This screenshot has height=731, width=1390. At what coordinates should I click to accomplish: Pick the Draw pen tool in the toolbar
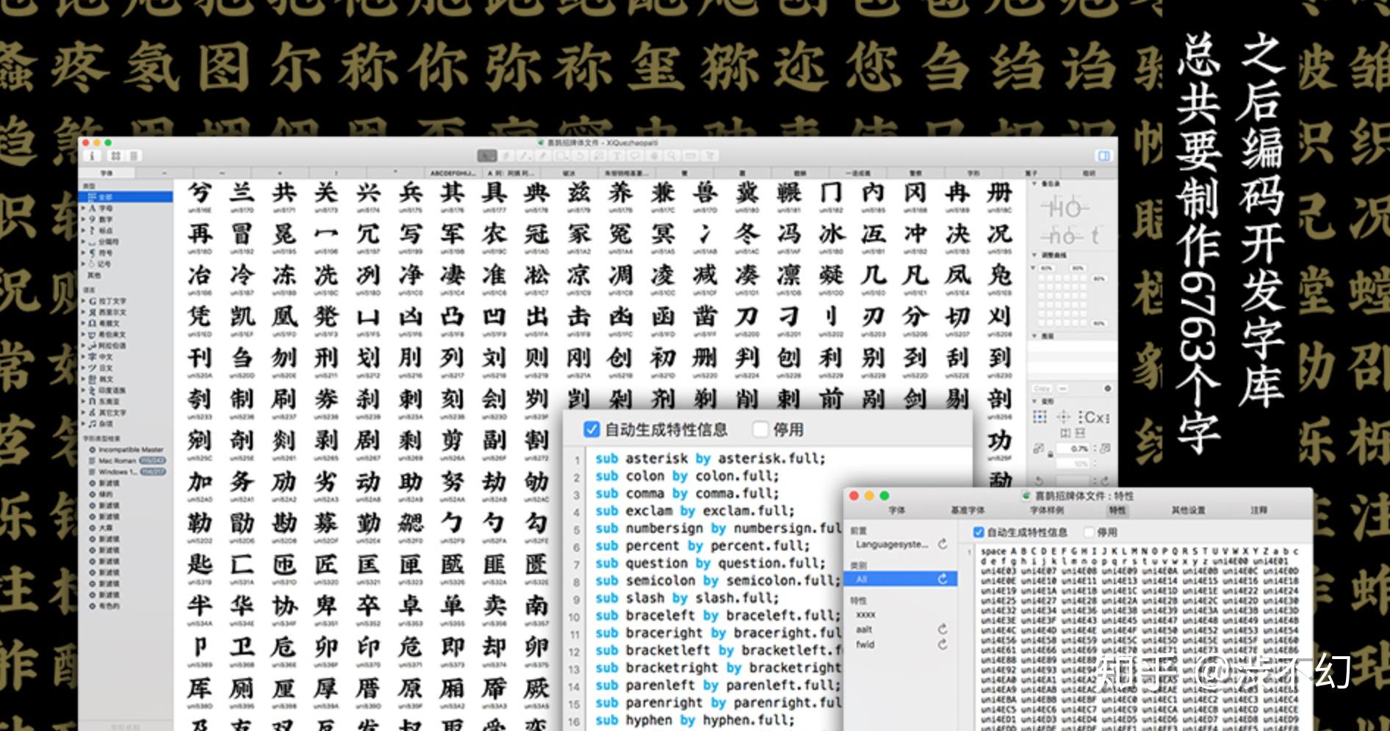tap(506, 156)
